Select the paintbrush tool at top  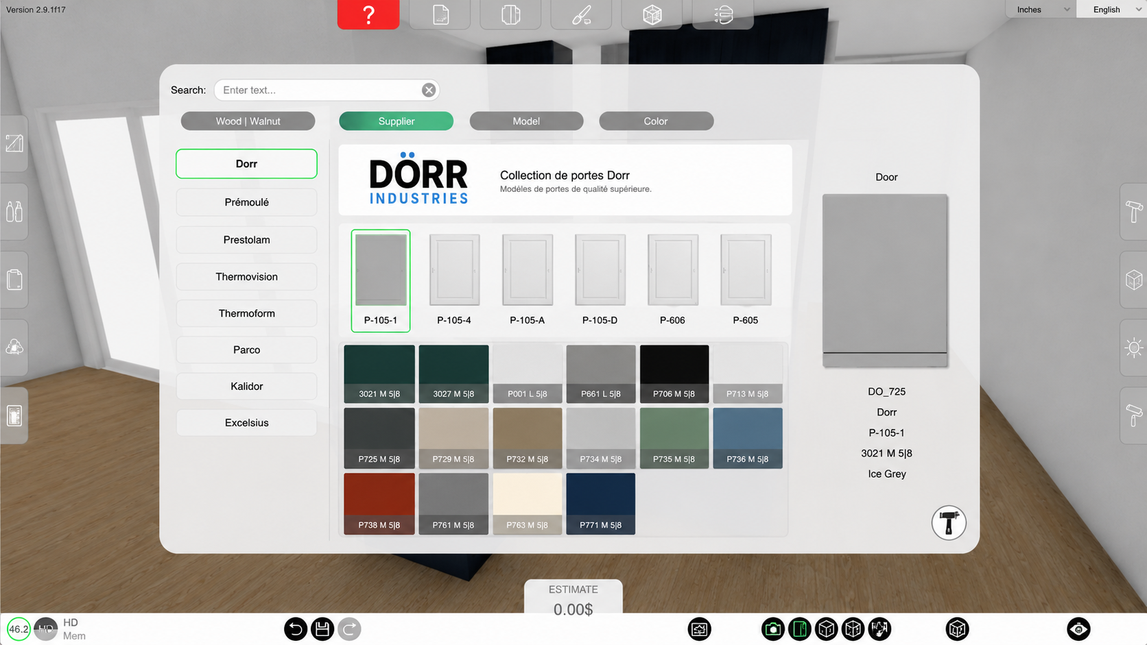(582, 14)
